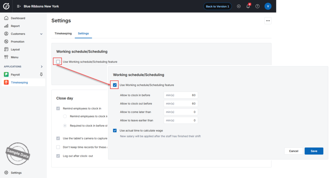Click the Allow to clock in before field
329x178 pixels.
tap(181, 95)
